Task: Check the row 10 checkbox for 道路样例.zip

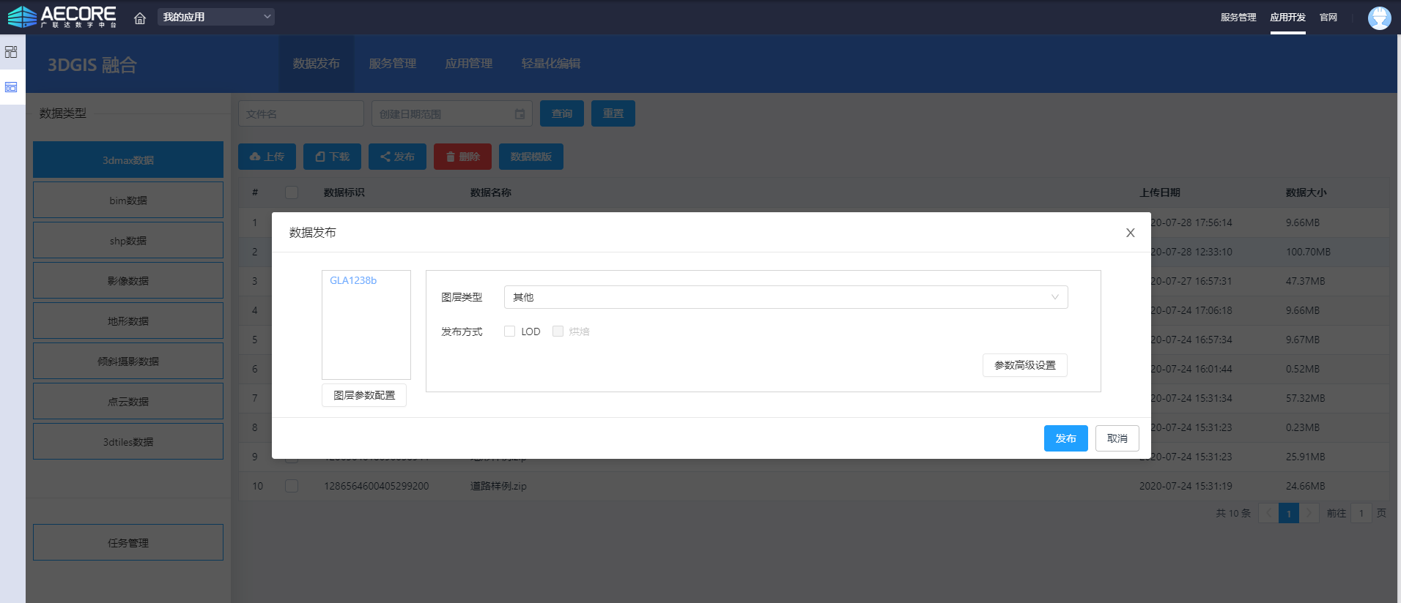Action: click(x=292, y=486)
